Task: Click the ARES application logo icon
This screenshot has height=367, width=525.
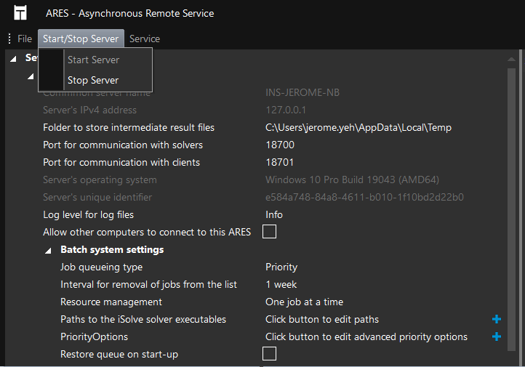Action: [x=20, y=13]
